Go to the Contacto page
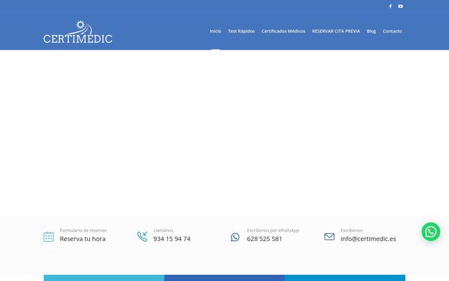This screenshot has height=281, width=449. pyautogui.click(x=392, y=31)
